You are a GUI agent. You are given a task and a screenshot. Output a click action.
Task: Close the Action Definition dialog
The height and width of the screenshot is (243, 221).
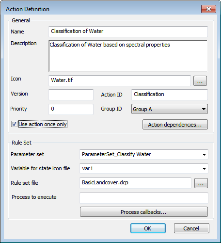point(208,9)
